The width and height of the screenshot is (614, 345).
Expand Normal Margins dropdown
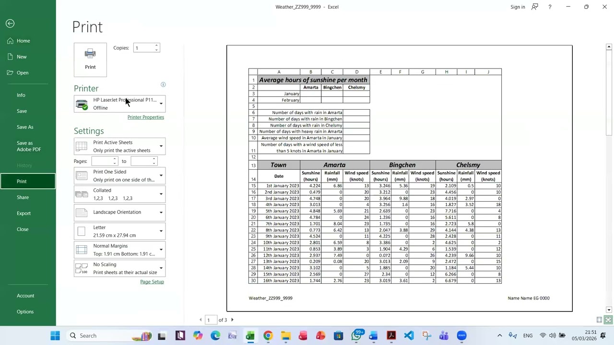pos(119,250)
